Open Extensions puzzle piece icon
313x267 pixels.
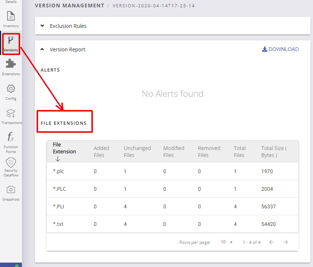coord(11,64)
